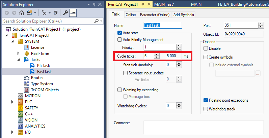Switch to the Online tab
The width and height of the screenshot is (269, 138).
131,15
